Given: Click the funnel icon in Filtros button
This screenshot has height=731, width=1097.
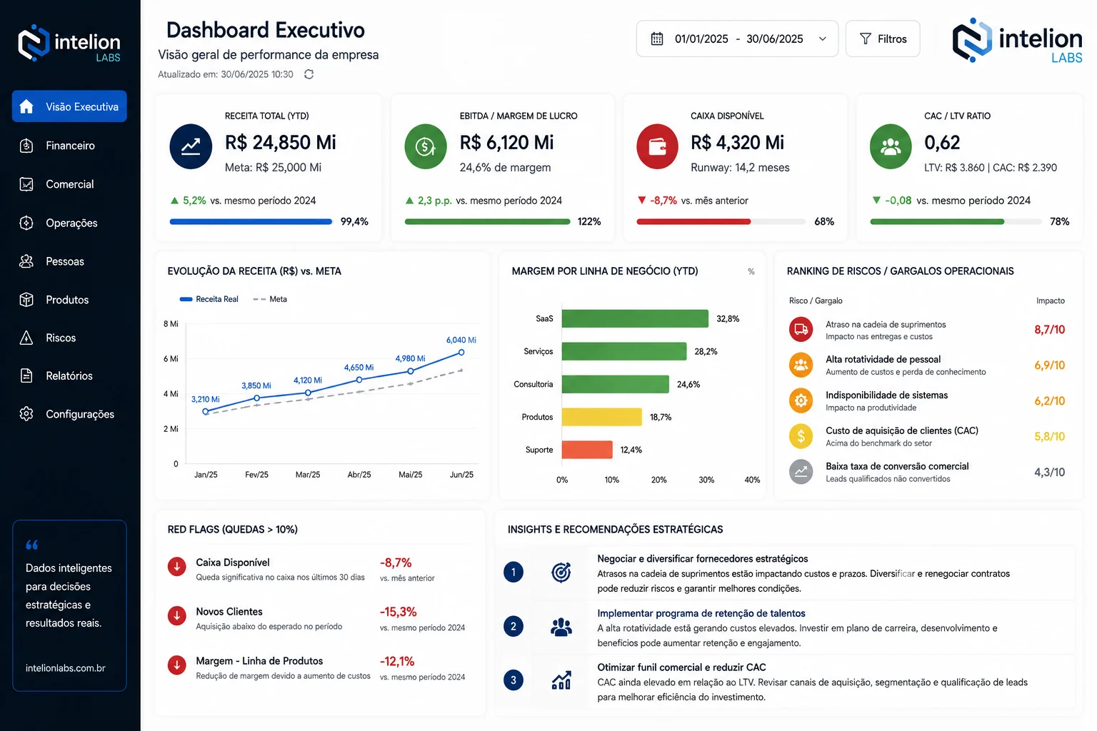Looking at the screenshot, I should pos(866,39).
